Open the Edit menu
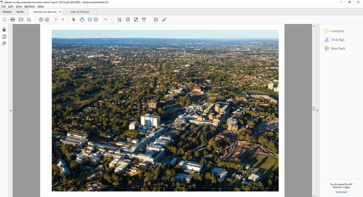Screen dimensions: 363x197 point(11,6)
